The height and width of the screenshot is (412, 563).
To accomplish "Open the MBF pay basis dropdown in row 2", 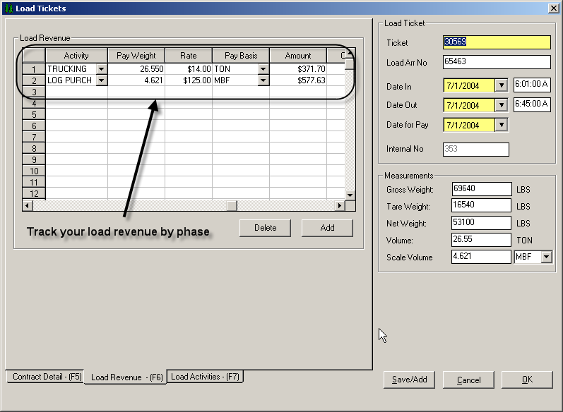I will [263, 80].
